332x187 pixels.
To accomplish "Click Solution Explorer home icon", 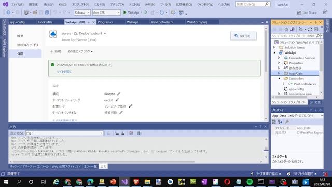I will 286,29.
